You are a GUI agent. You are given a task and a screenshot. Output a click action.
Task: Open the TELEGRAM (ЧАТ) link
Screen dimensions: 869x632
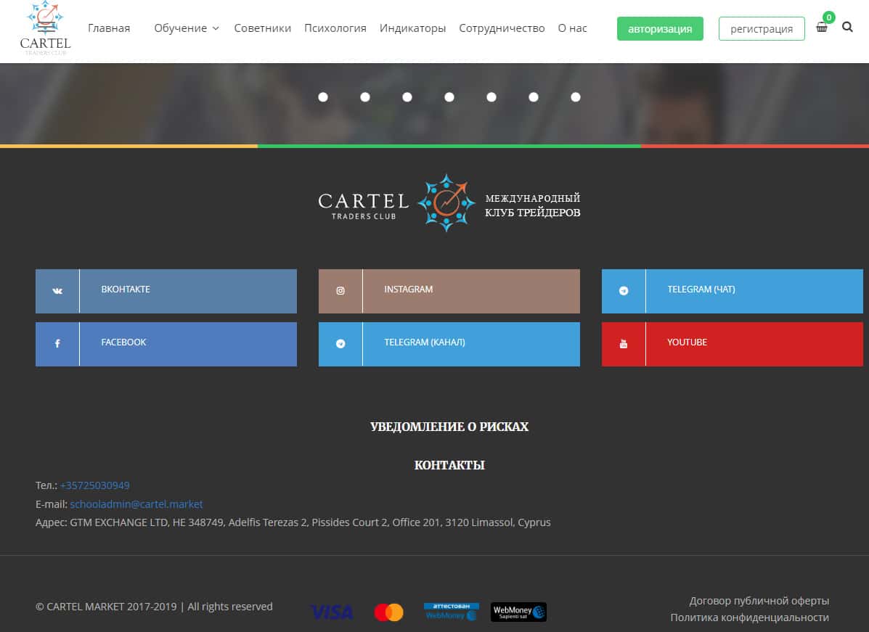click(732, 292)
